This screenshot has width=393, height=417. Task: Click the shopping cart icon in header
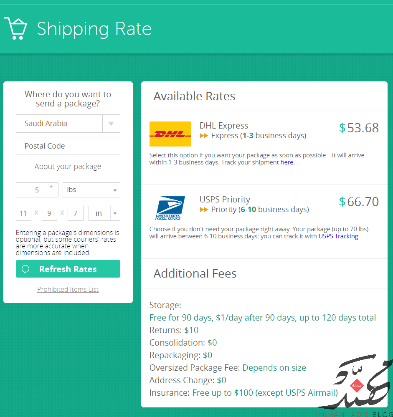[x=15, y=28]
